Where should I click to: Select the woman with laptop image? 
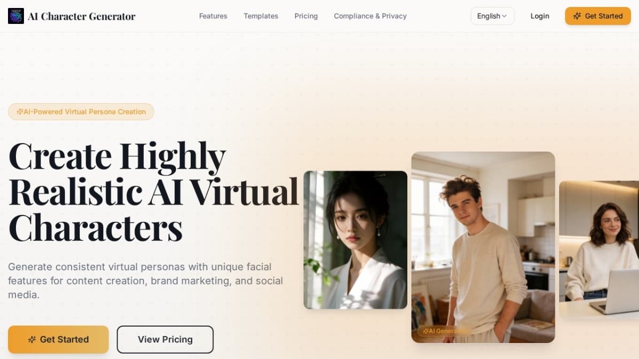[599, 250]
